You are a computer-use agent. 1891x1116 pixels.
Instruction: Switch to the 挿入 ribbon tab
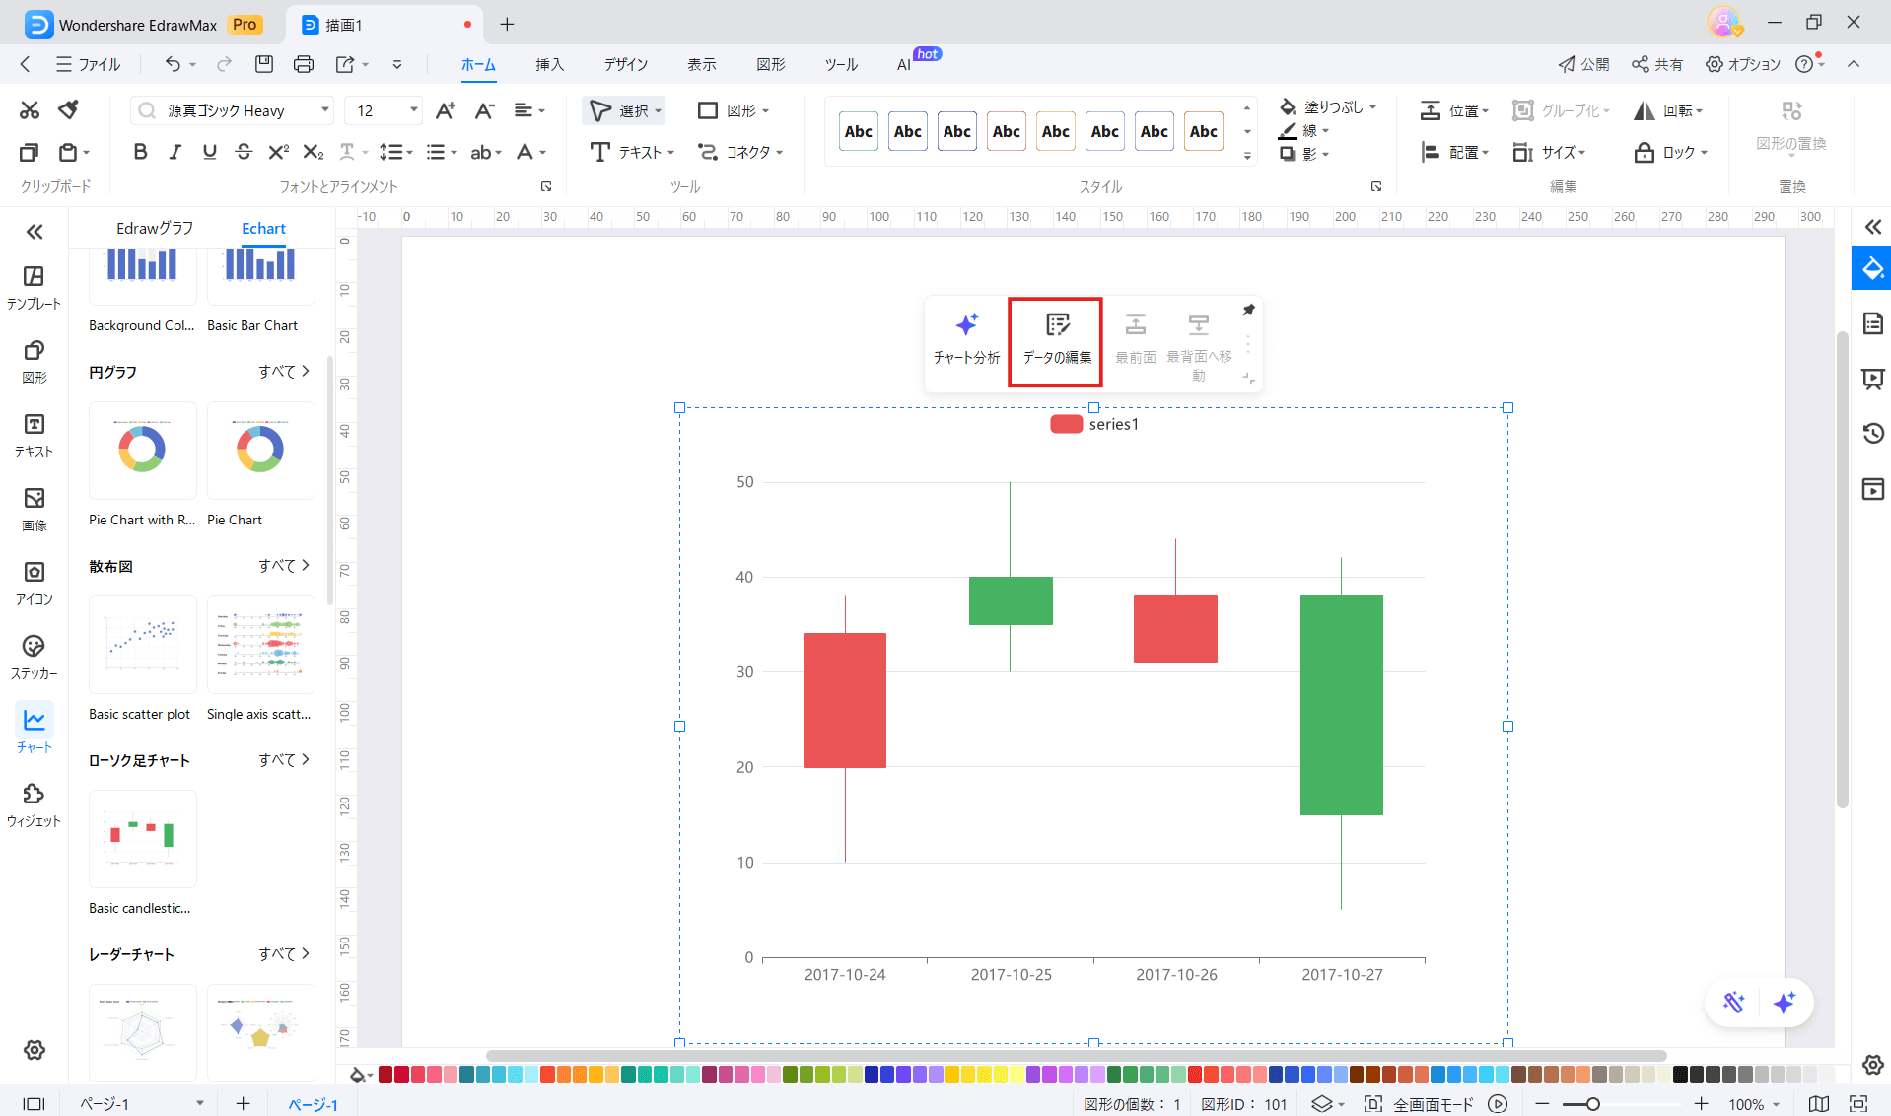click(549, 64)
